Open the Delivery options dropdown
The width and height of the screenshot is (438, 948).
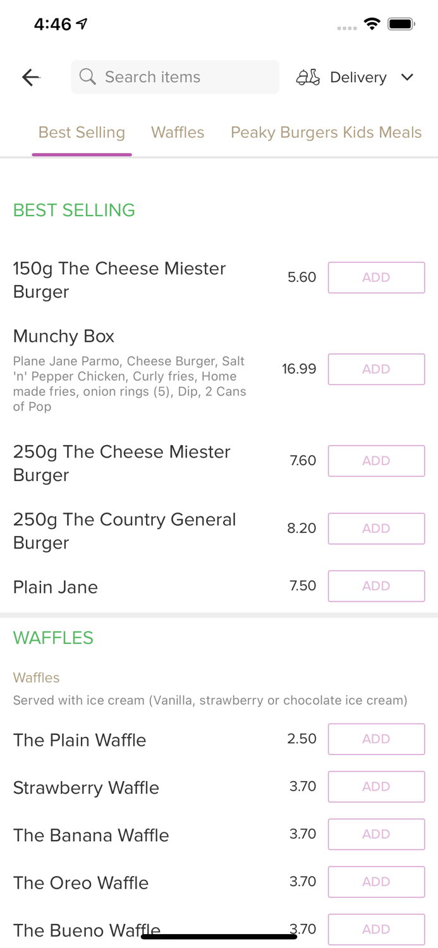[358, 77]
